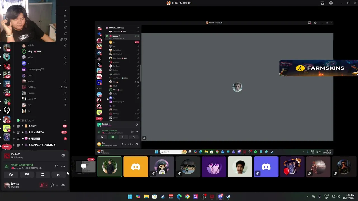Open microphone input options chevron
Screen dimensions: 358x201
point(46,185)
